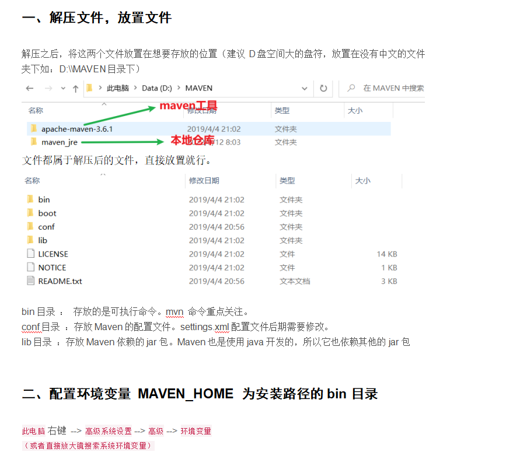This screenshot has width=506, height=452.
Task: Click date 2019/4/4 21:02 of apache-maven row
Action: [x=214, y=129]
